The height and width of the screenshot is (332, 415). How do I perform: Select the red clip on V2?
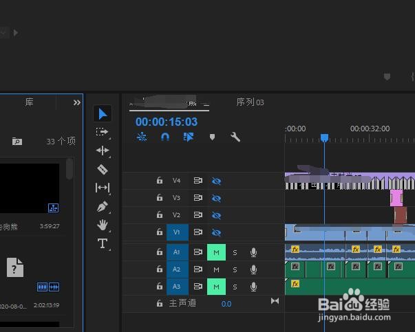pos(400,215)
